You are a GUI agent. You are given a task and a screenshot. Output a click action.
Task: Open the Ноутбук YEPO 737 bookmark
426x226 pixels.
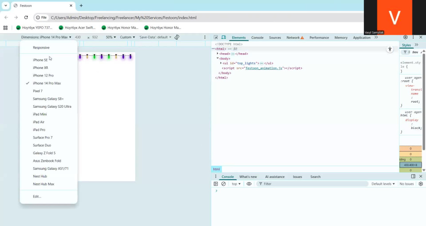[x=34, y=28]
